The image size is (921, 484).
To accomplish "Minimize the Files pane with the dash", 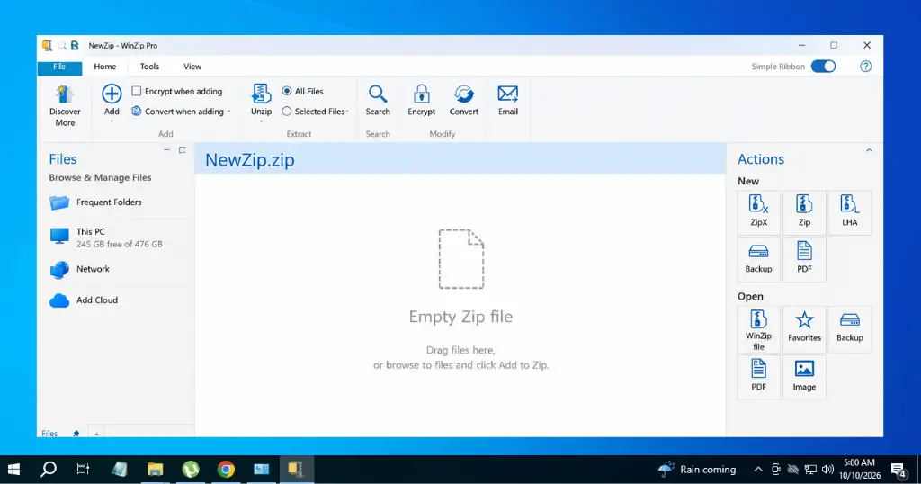I will [x=166, y=150].
